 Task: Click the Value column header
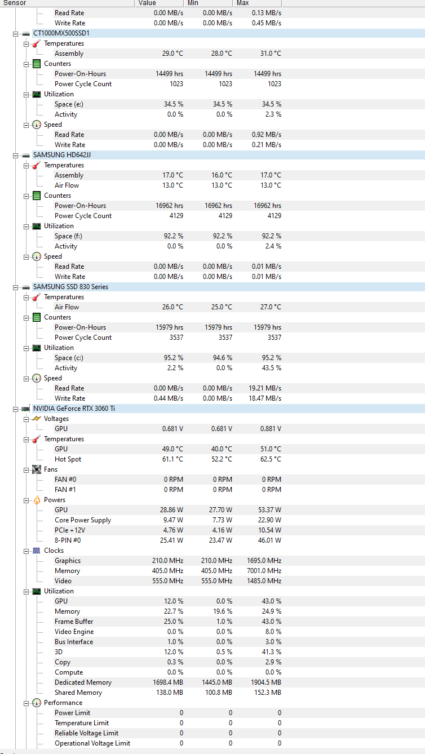click(160, 3)
